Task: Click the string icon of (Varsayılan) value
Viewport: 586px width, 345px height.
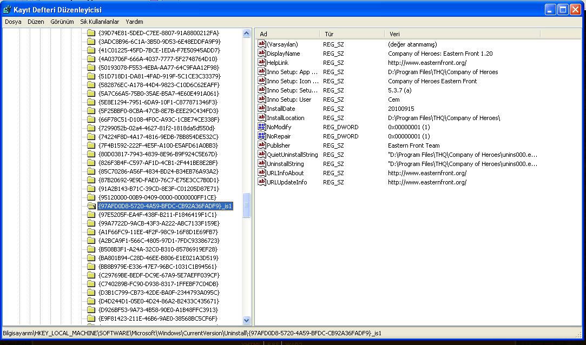Action: click(x=261, y=44)
